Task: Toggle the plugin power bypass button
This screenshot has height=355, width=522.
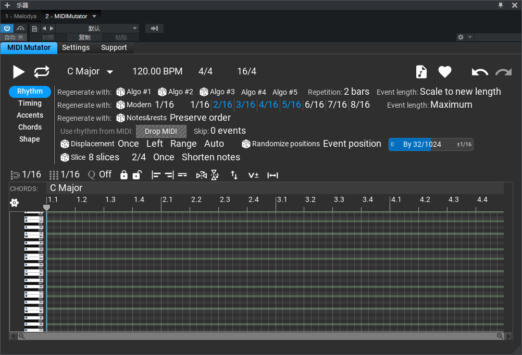Action: pos(7,28)
